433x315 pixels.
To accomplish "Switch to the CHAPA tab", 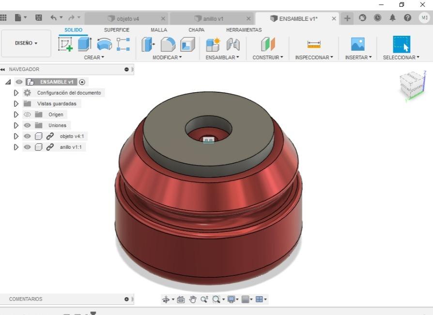I will coord(197,30).
